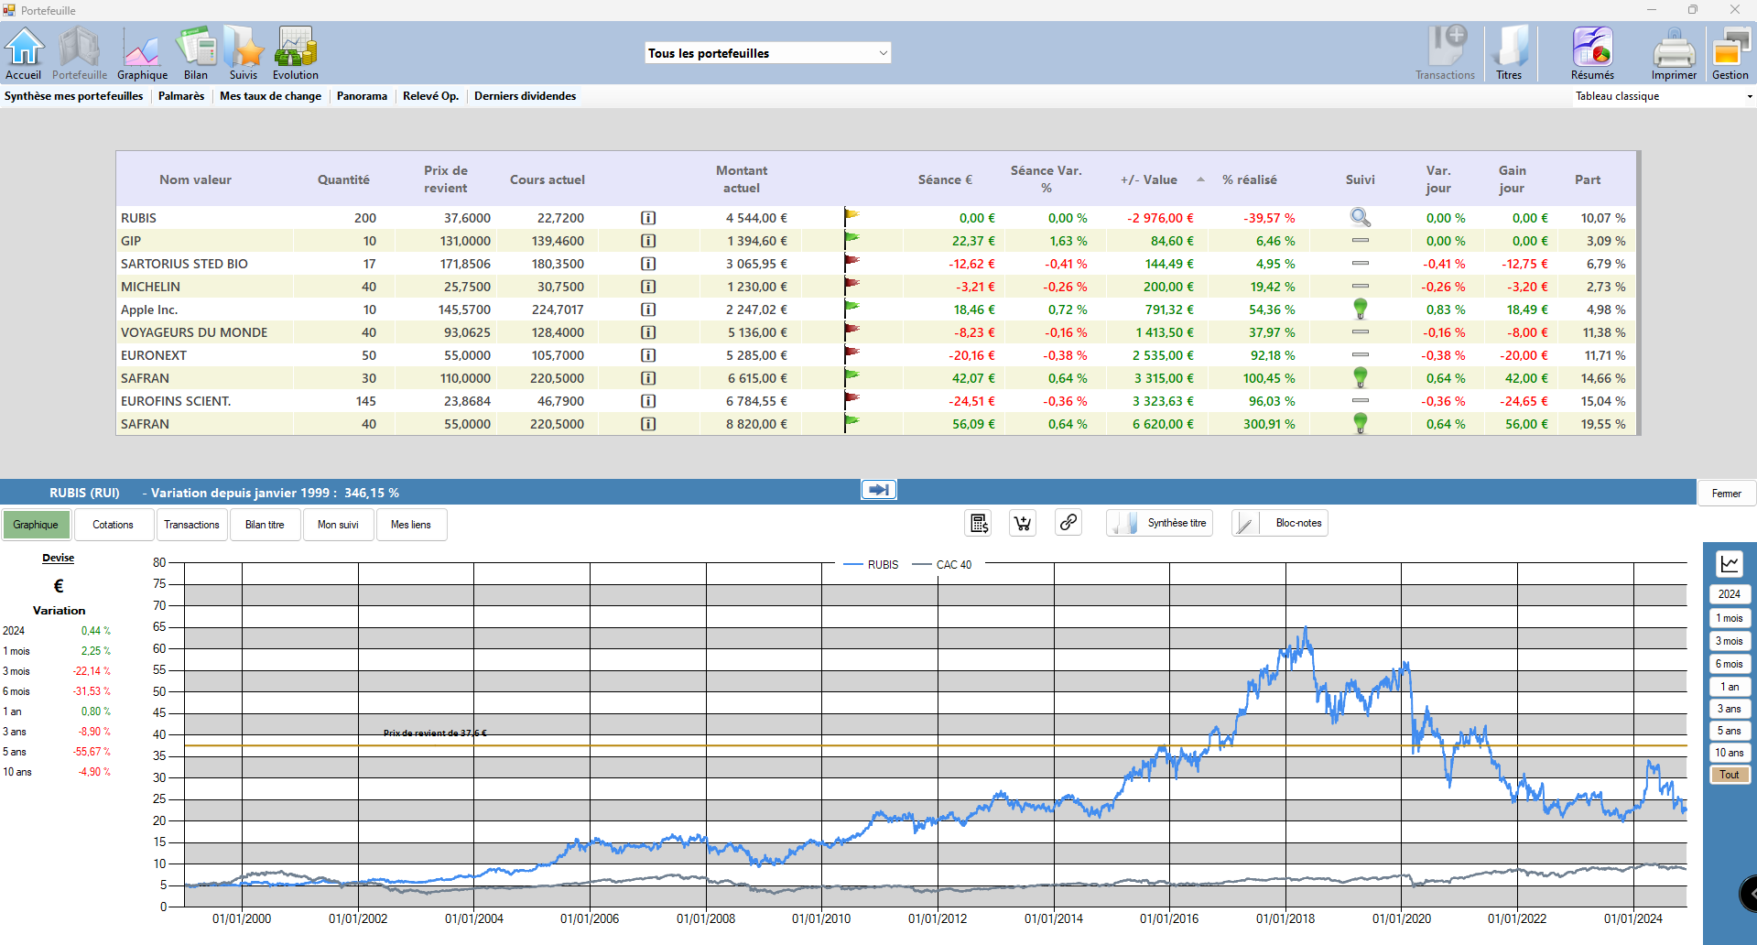1757x945 pixels.
Task: Click the Part column header
Action: [x=1588, y=179]
